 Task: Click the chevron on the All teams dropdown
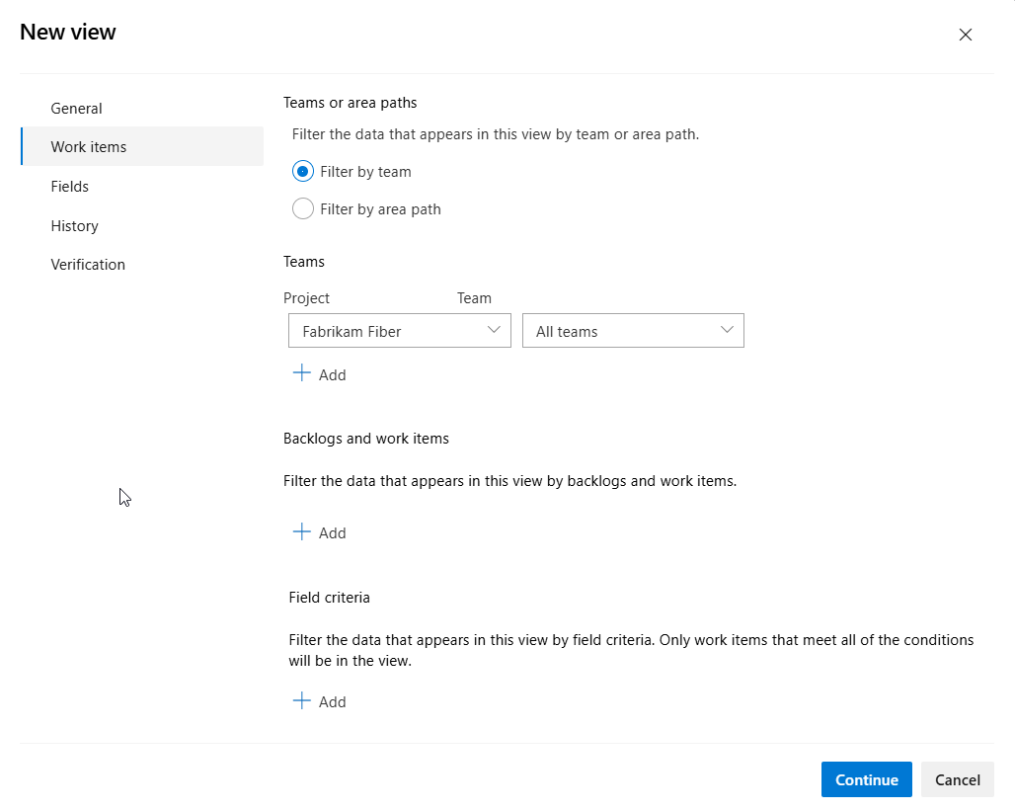(728, 330)
